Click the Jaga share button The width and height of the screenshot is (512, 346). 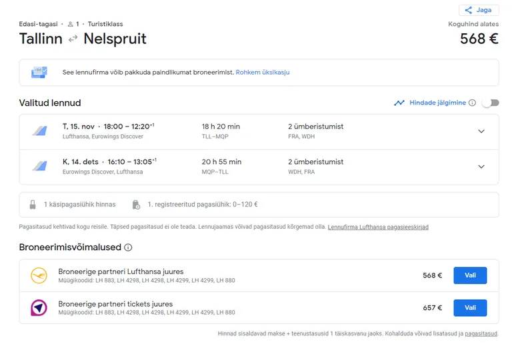(479, 10)
